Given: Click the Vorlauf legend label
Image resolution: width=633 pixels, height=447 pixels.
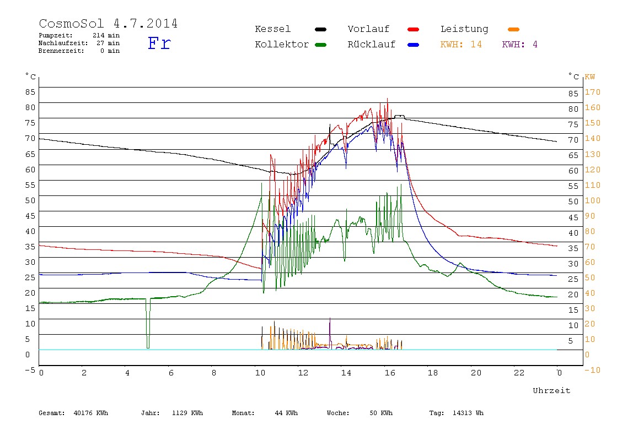Looking at the screenshot, I should (x=368, y=29).
